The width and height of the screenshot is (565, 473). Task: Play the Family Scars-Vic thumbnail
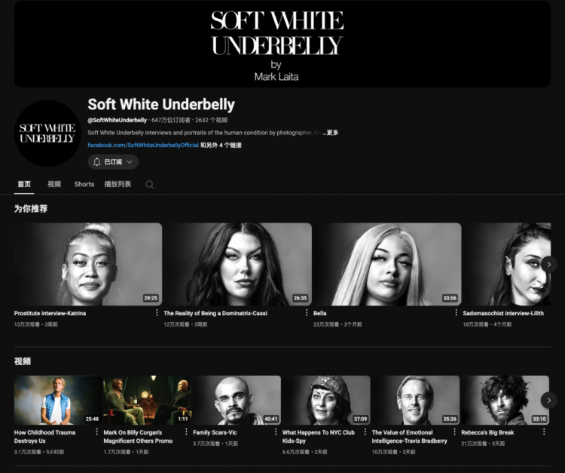237,400
